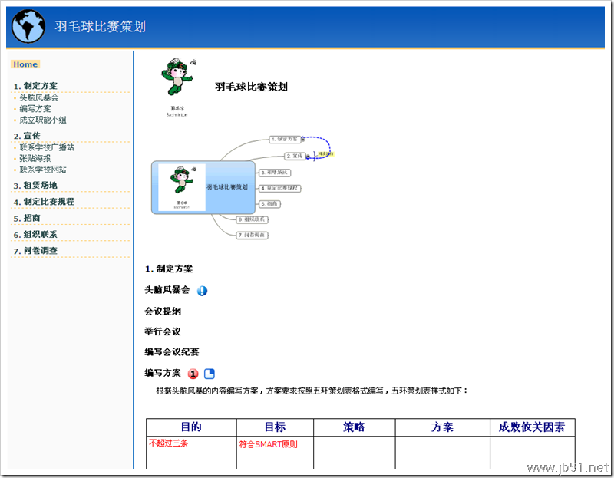614x478 pixels.
Task: Click the content heading 1. 制定方案
Action: click(x=169, y=269)
